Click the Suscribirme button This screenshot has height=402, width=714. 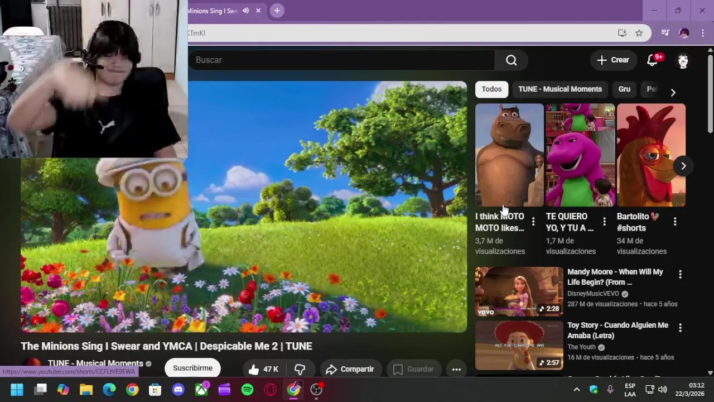(x=192, y=368)
